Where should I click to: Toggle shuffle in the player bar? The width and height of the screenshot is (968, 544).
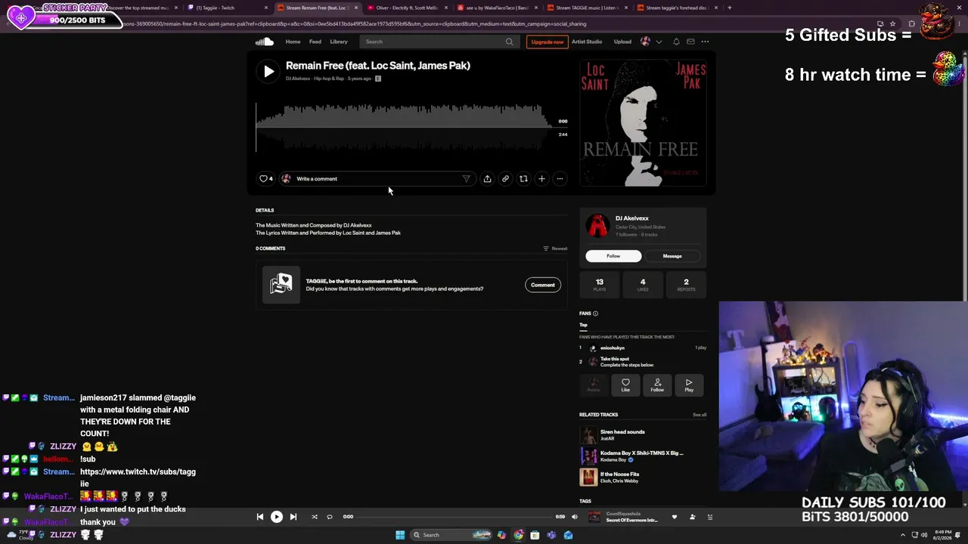315,517
